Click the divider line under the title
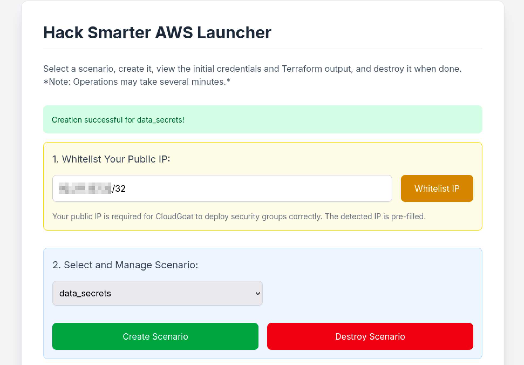Image resolution: width=524 pixels, height=365 pixels. [x=263, y=49]
